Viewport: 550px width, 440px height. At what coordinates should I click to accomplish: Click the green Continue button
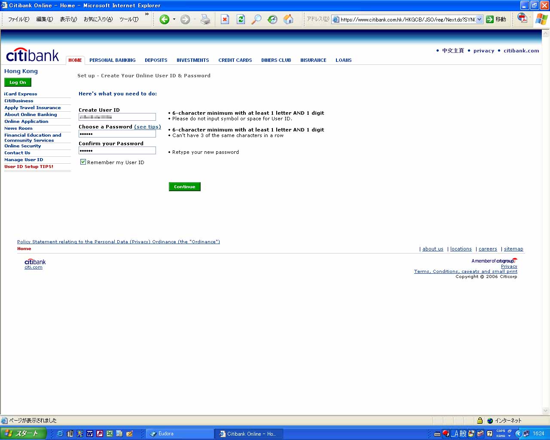click(x=185, y=186)
